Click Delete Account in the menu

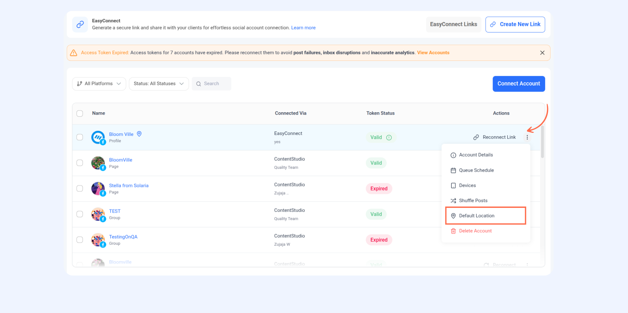coord(475,231)
